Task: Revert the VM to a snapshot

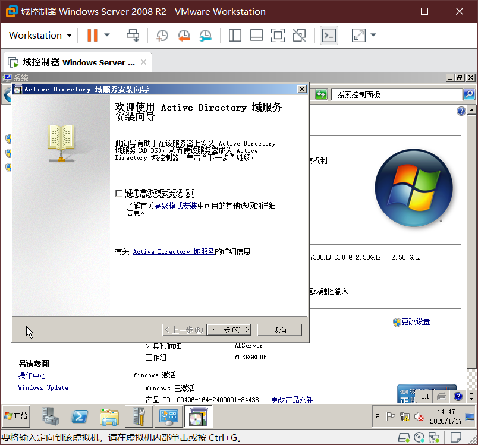Action: pyautogui.click(x=184, y=35)
